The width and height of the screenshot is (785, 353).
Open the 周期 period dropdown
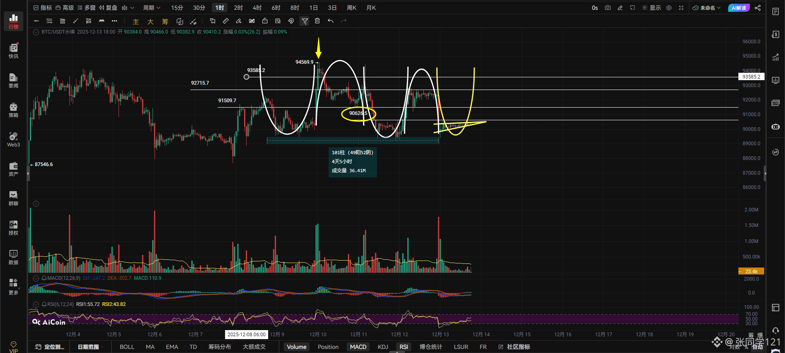click(x=151, y=8)
